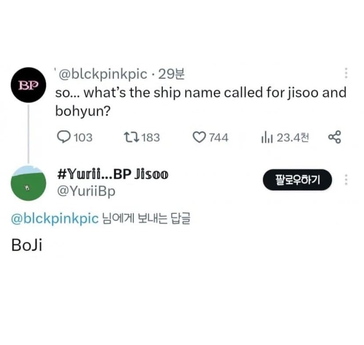This screenshot has height=345, width=364.
Task: Follow YuriiBp with the 팔로우하기 button
Action: (297, 180)
